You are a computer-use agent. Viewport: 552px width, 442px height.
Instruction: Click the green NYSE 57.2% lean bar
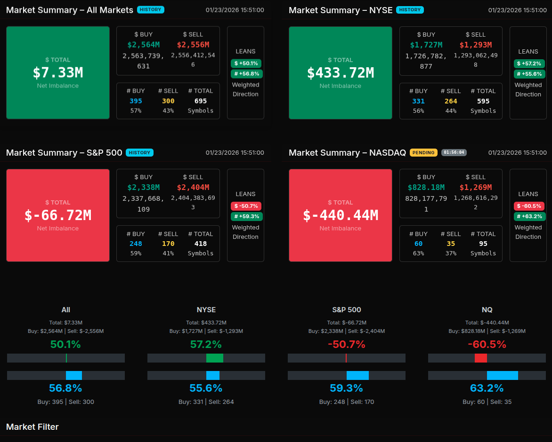click(215, 358)
